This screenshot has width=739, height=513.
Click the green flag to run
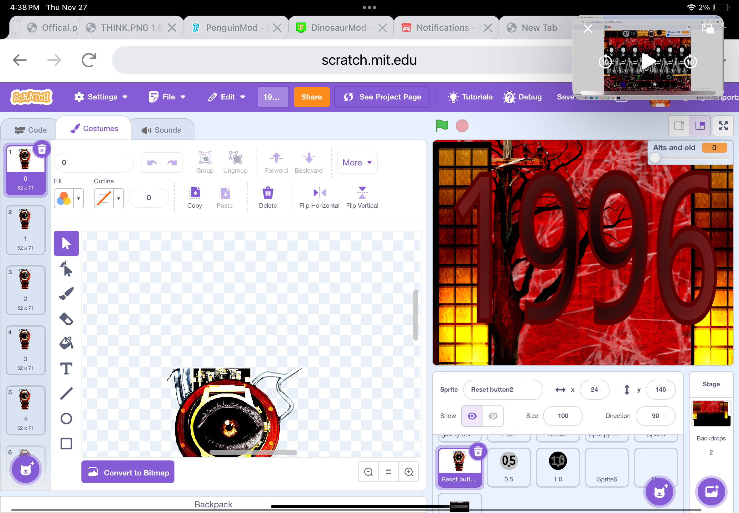click(442, 125)
